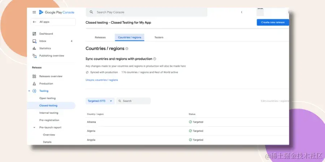Click the back arrow next to All apps

tap(35, 22)
